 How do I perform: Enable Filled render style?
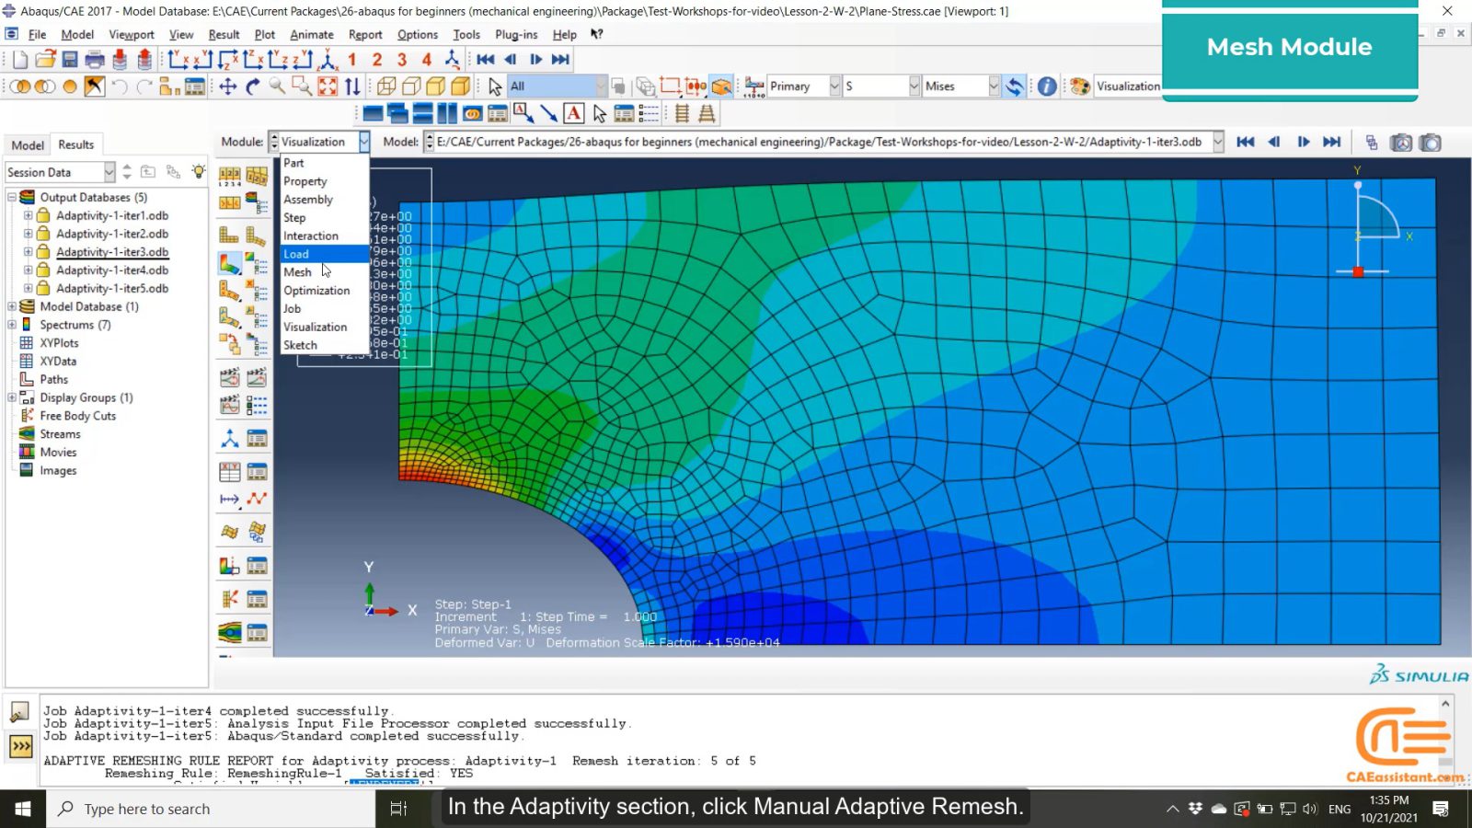[436, 86]
